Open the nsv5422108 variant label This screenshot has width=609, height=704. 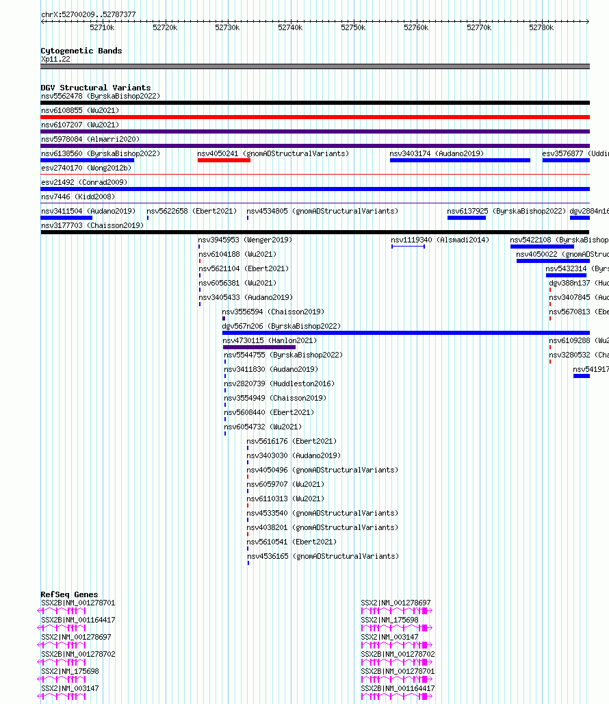[559, 240]
